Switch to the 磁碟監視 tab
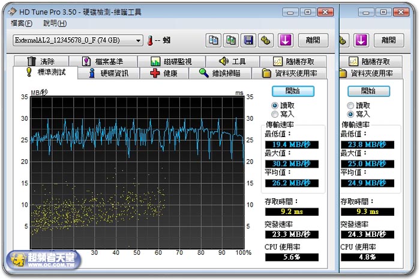The image size is (420, 280). 171,61
